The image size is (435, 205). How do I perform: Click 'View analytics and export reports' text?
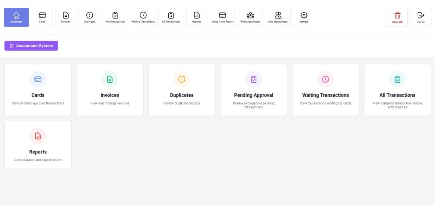coord(38,160)
